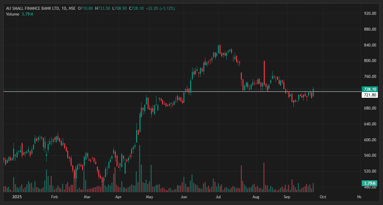383x205 pixels.
Task: Click the high price H733.50 value
Action: click(x=103, y=8)
